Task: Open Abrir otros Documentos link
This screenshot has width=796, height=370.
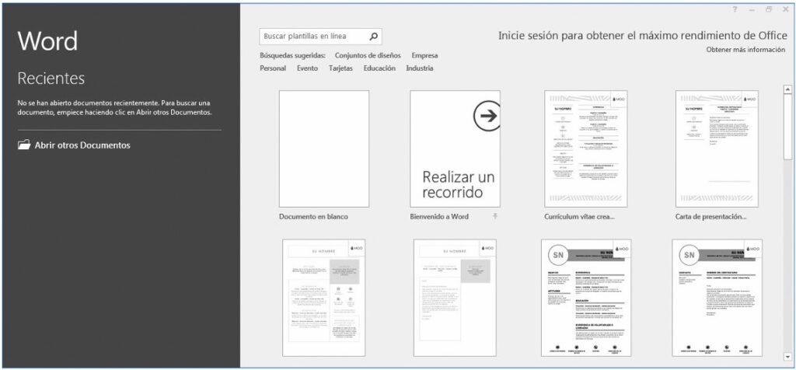Action: coord(82,145)
